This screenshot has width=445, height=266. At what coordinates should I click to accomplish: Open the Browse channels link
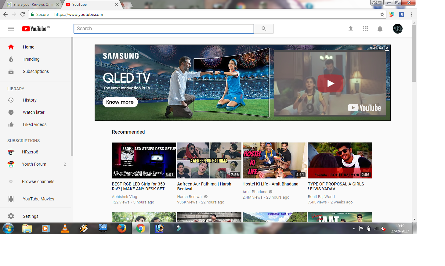point(38,182)
